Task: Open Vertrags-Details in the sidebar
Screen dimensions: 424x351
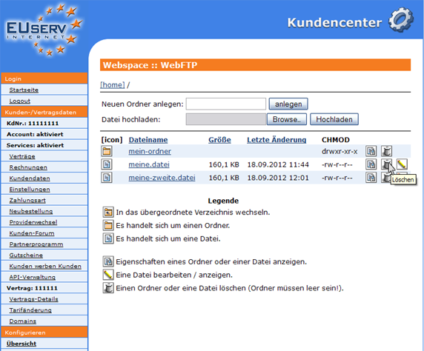Action: (34, 299)
